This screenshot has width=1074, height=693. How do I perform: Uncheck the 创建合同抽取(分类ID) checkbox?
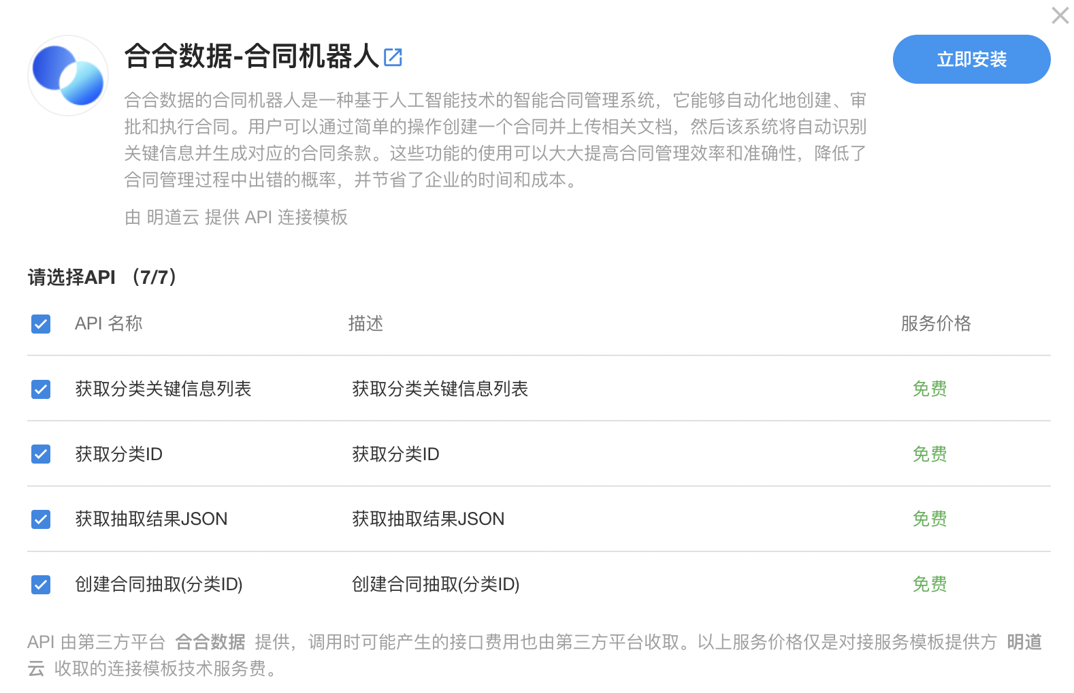(x=41, y=584)
